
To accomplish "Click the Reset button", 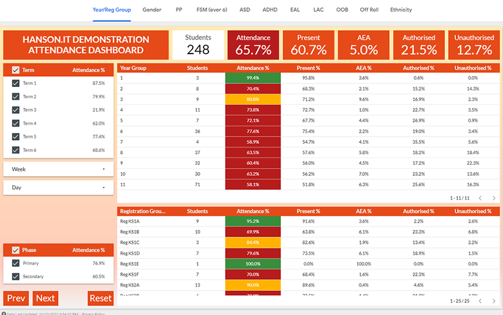I will [x=100, y=298].
